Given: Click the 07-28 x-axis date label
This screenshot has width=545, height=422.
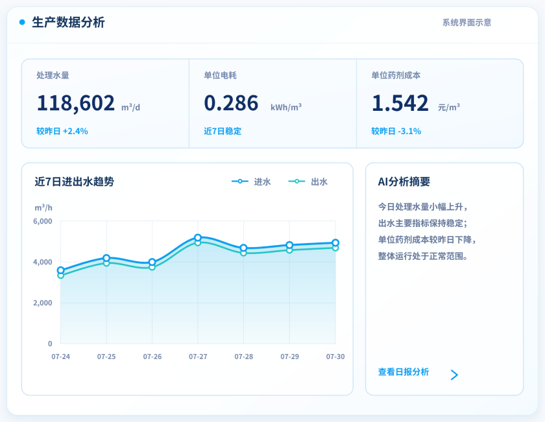Looking at the screenshot, I should coord(244,357).
